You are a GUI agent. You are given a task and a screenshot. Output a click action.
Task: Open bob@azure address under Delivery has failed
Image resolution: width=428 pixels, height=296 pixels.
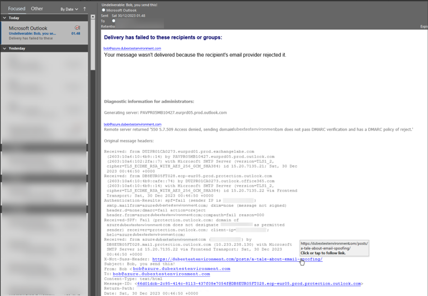click(x=132, y=48)
